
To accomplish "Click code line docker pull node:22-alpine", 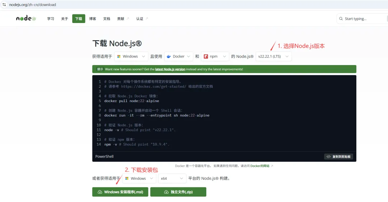I will pyautogui.click(x=131, y=101).
